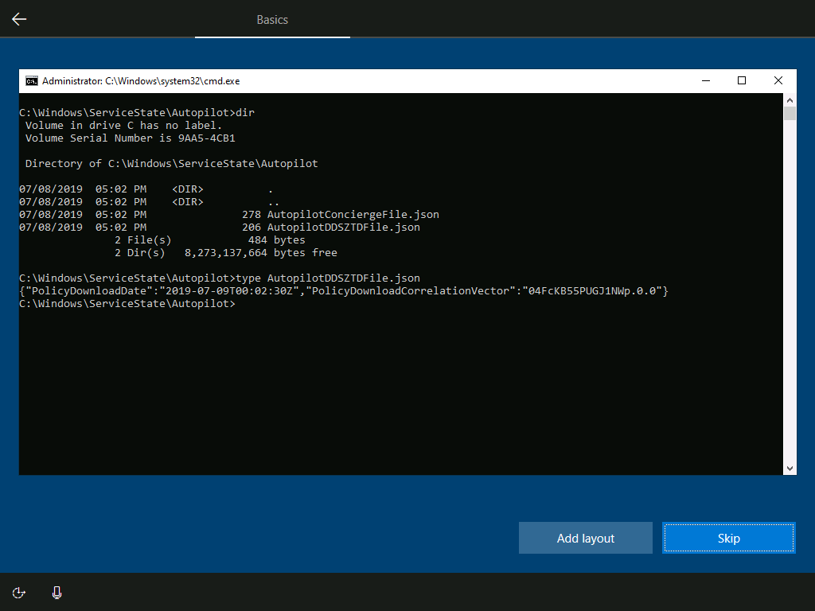Toggle the microphone icon in bottom bar
815x611 pixels.
(x=57, y=593)
